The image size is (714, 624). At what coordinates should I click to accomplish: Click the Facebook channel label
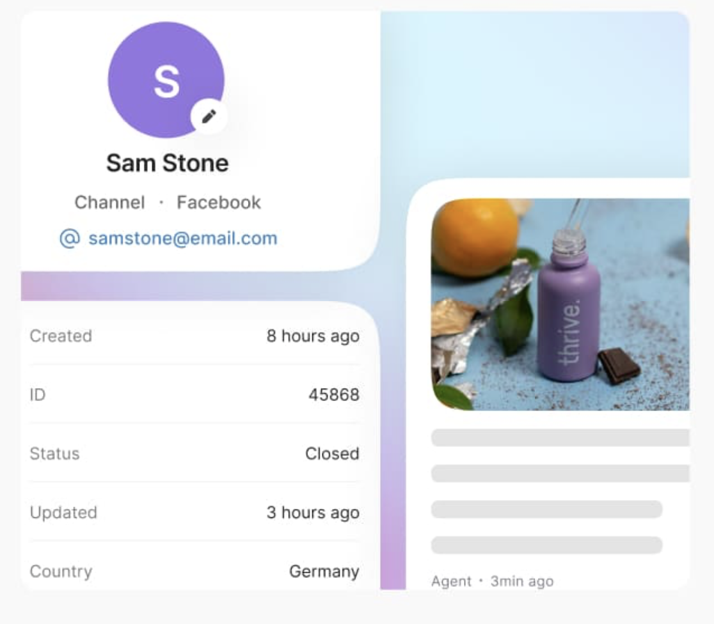(219, 203)
